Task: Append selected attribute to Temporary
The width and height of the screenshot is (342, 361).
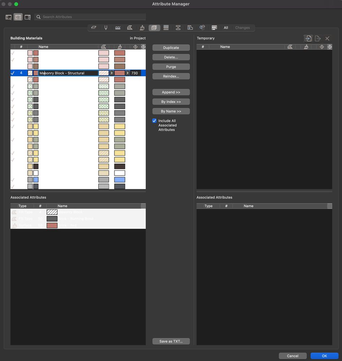Action: point(171,92)
